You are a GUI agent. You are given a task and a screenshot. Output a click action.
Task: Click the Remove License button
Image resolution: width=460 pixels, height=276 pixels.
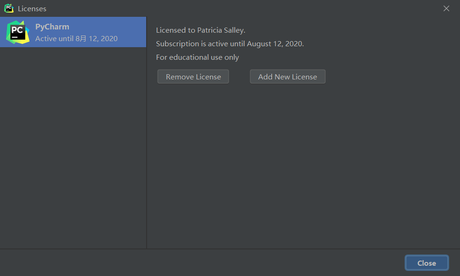193,77
